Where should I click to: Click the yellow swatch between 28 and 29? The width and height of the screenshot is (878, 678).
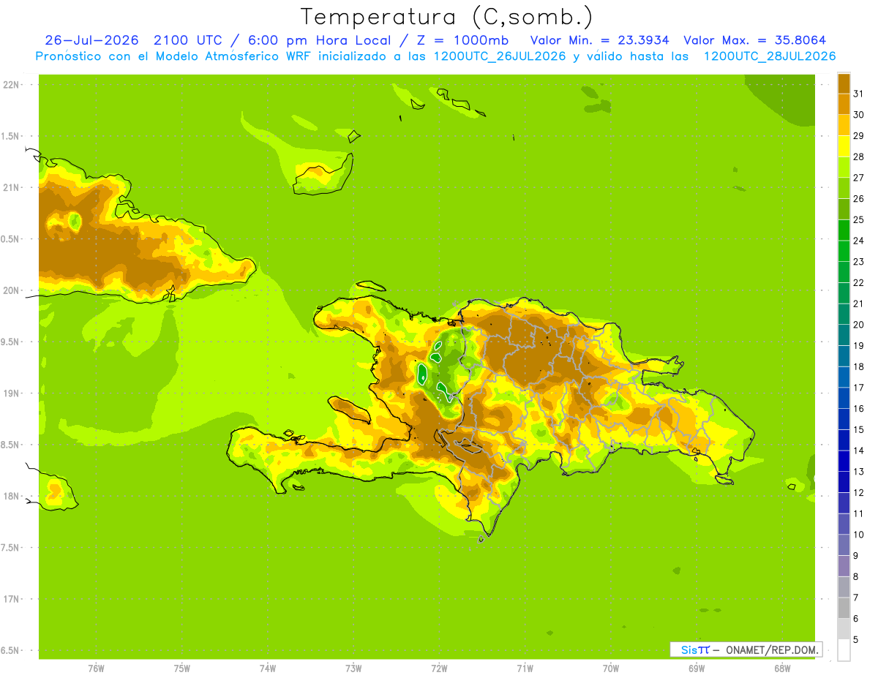pyautogui.click(x=844, y=146)
